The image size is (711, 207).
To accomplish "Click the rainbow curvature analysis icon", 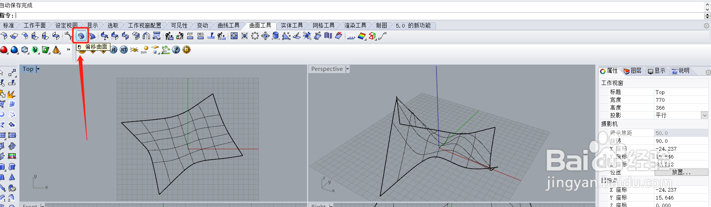I will [362, 36].
